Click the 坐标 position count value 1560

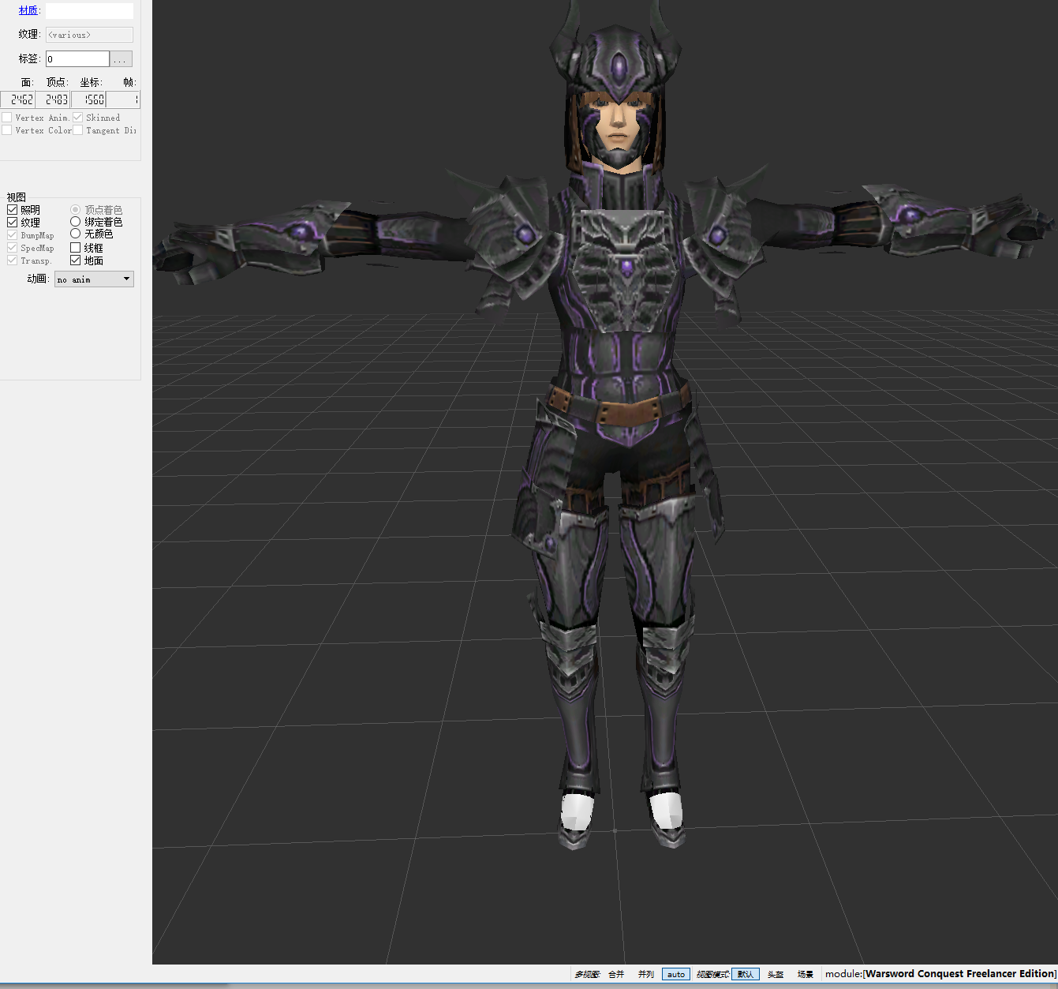pos(88,99)
